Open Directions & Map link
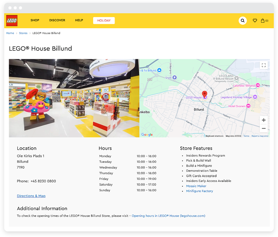Viewport: 278px width, 237px height. [x=31, y=196]
